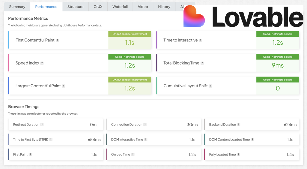The height and width of the screenshot is (169, 307).
Task: Click the Performance Metrics heading
Action: [28, 18]
